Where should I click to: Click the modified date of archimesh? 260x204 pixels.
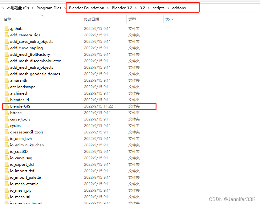click(x=97, y=93)
